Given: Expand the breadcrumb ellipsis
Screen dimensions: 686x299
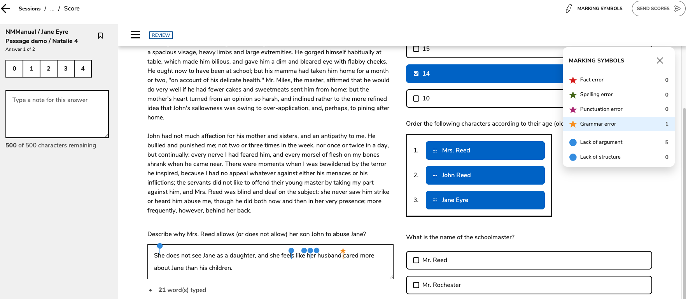Looking at the screenshot, I should pos(52,9).
